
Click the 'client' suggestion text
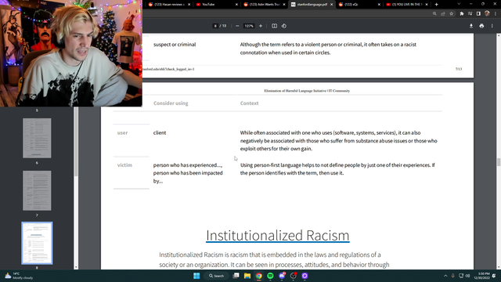coord(160,132)
